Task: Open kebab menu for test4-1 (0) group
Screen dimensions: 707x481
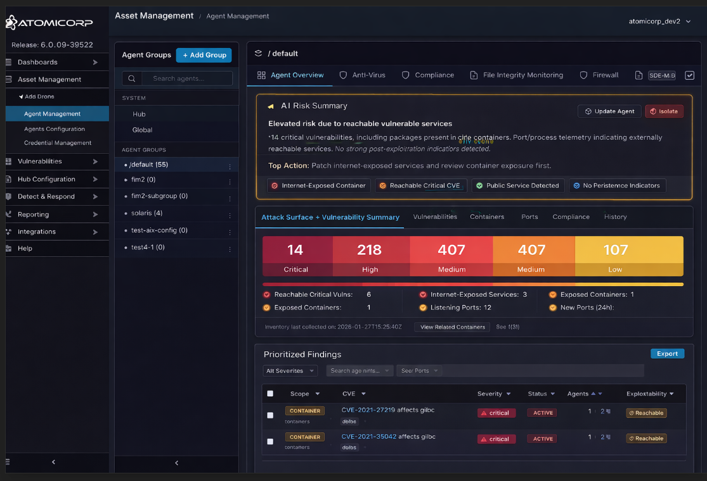Action: [x=230, y=249]
